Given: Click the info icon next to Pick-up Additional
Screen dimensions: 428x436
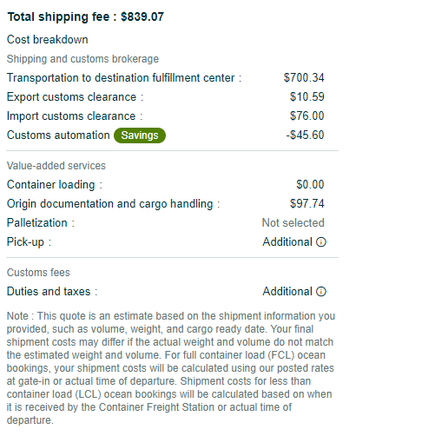Looking at the screenshot, I should click(321, 242).
